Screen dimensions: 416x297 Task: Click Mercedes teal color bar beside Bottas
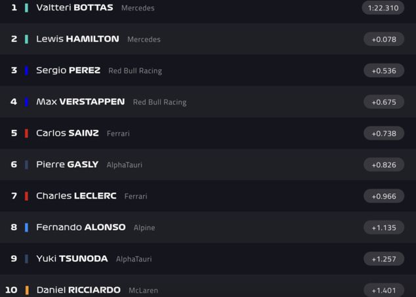click(x=26, y=8)
